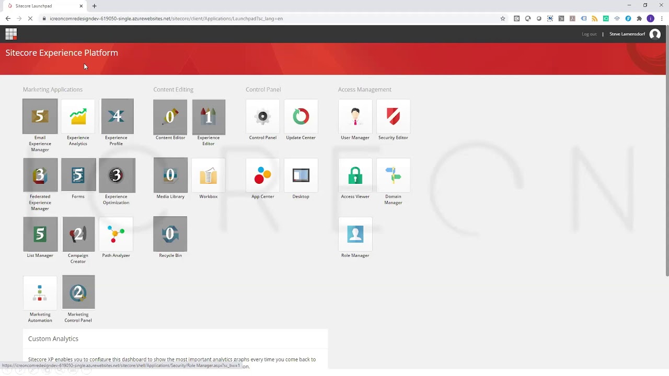Open Experience Optimization
Image resolution: width=669 pixels, height=376 pixels.
tap(117, 175)
